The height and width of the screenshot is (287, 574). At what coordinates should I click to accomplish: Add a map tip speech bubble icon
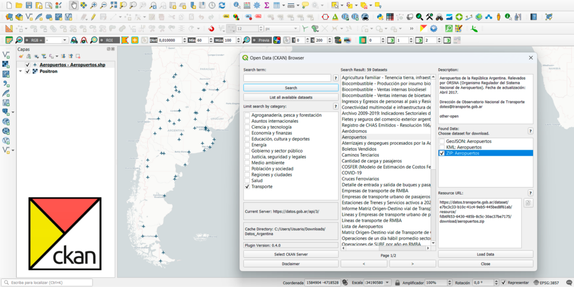coord(305,6)
